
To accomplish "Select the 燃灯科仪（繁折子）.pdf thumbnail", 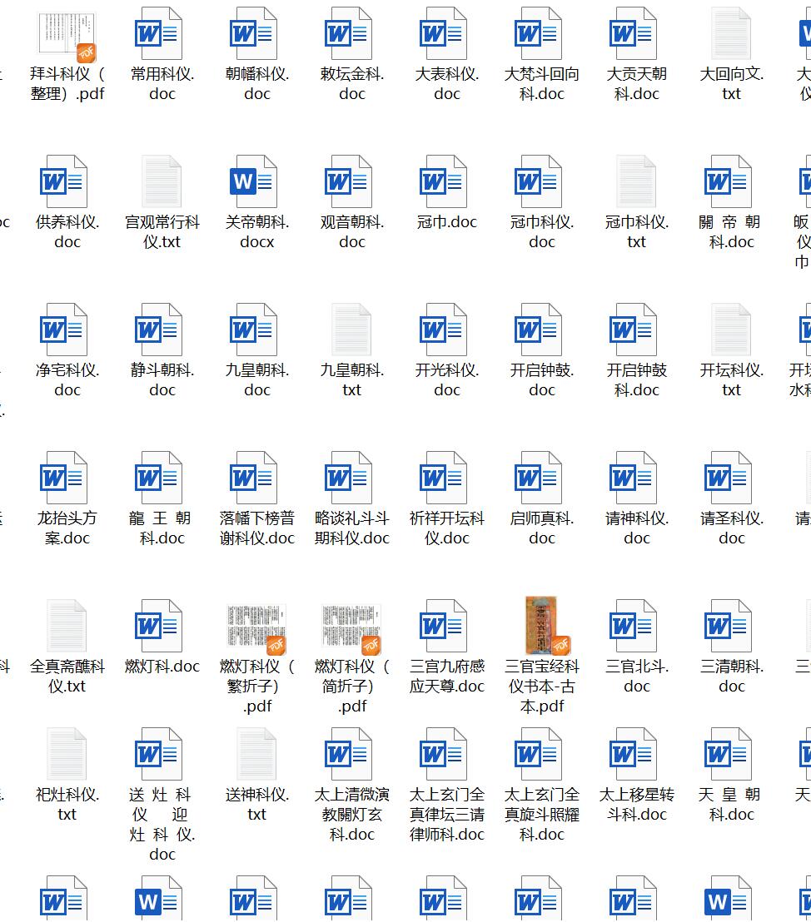I will pos(256,628).
